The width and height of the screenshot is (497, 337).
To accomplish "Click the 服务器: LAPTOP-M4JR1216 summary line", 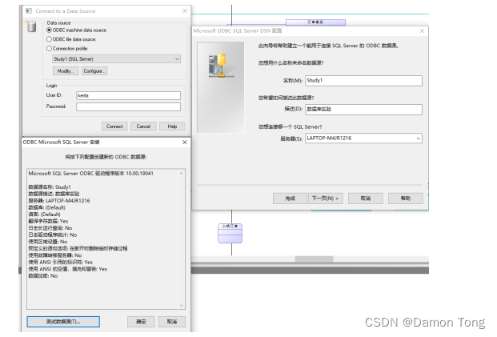I will [x=59, y=201].
